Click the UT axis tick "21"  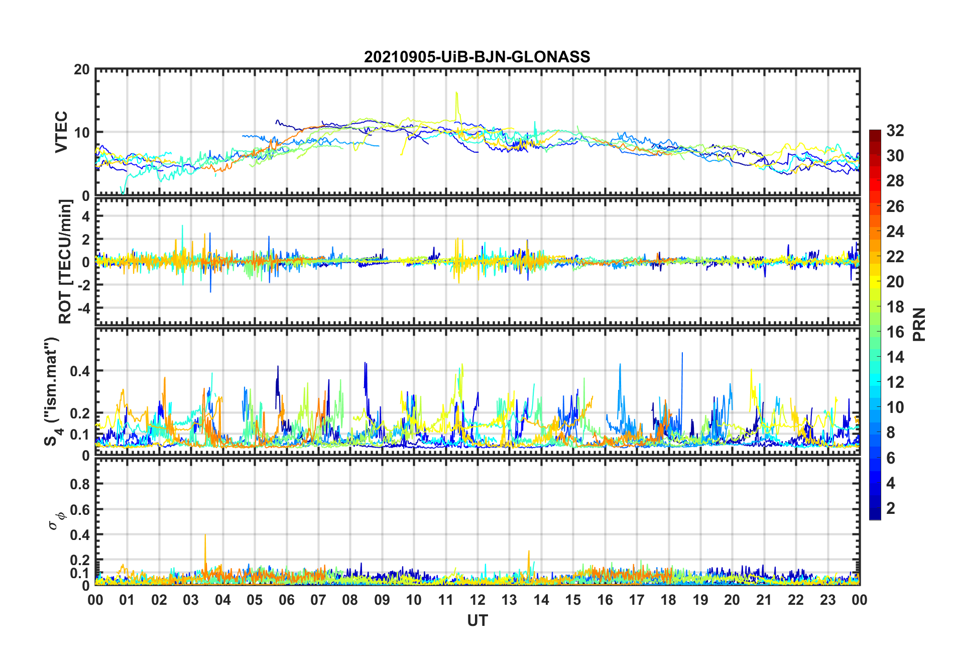pos(764,600)
